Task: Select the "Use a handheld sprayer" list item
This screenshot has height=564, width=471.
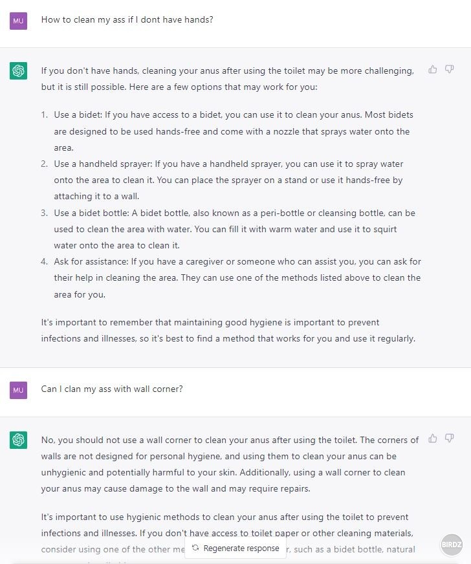Action: coord(233,180)
